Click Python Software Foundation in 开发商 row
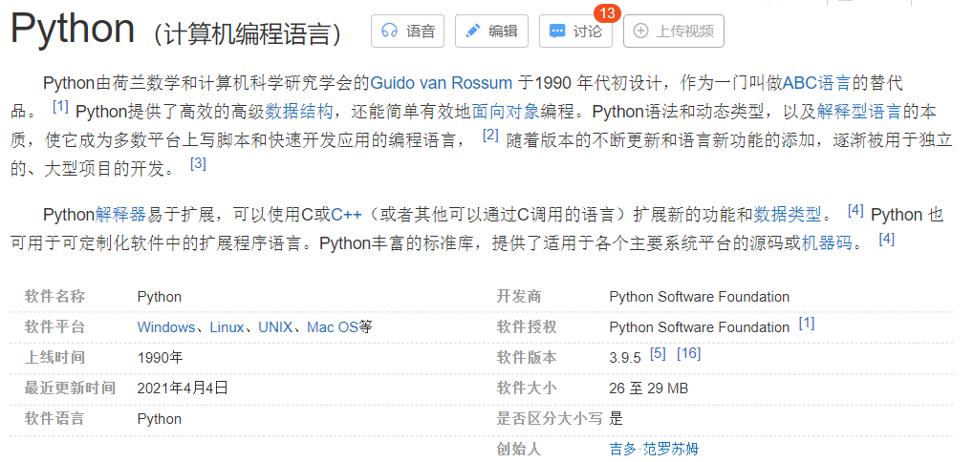The image size is (974, 462). tap(700, 297)
